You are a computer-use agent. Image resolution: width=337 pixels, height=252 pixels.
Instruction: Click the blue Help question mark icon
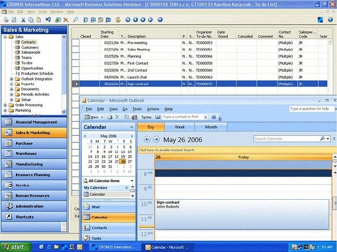point(330,20)
